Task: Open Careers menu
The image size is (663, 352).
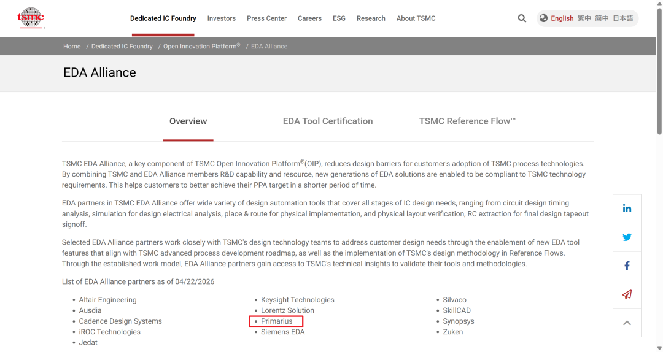Action: coord(309,18)
